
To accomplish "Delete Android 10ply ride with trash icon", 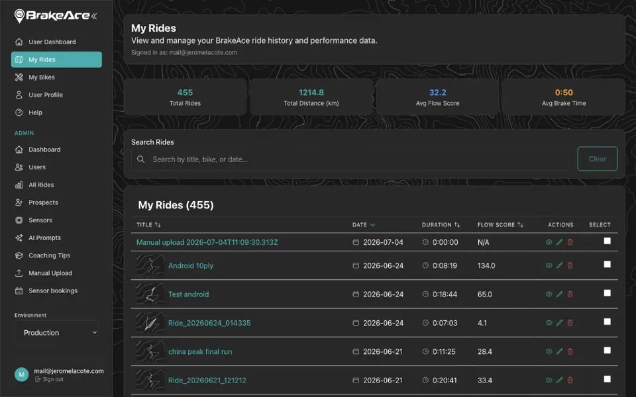I will (570, 266).
